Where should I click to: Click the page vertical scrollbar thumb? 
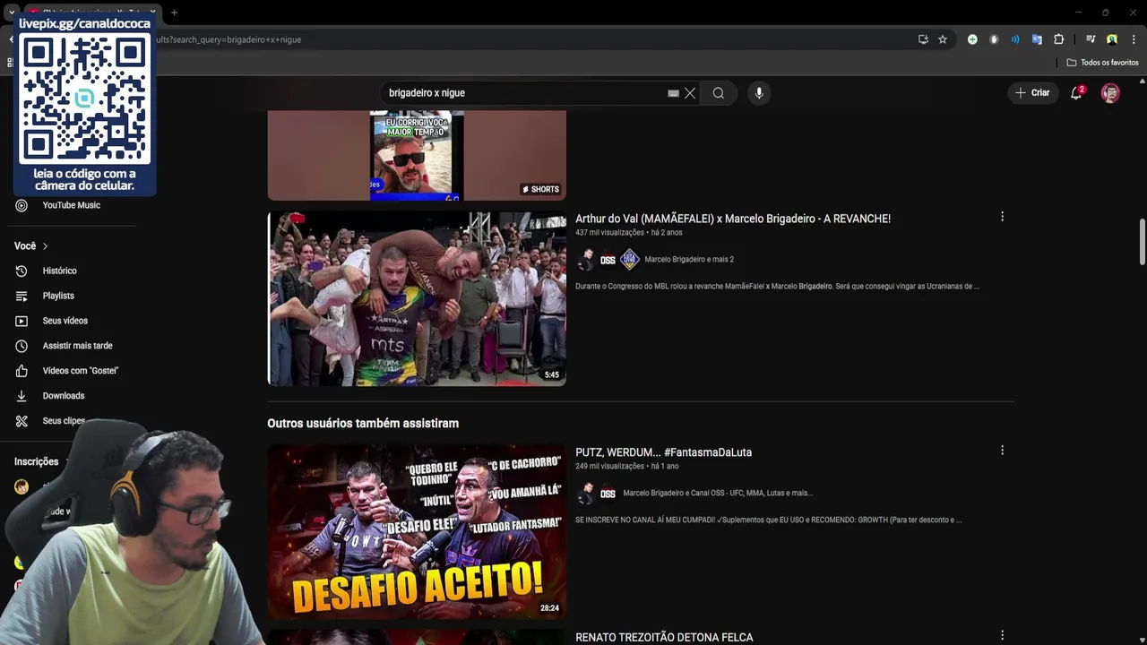pyautogui.click(x=1143, y=242)
